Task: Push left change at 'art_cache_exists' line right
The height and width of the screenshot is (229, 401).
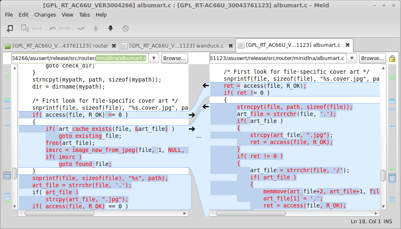Action: [192, 129]
